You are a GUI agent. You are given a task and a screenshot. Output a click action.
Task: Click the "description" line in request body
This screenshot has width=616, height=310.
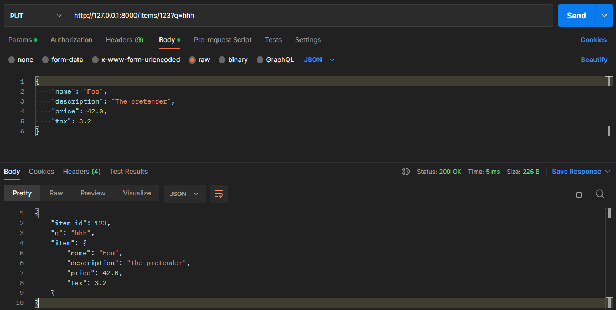click(113, 101)
